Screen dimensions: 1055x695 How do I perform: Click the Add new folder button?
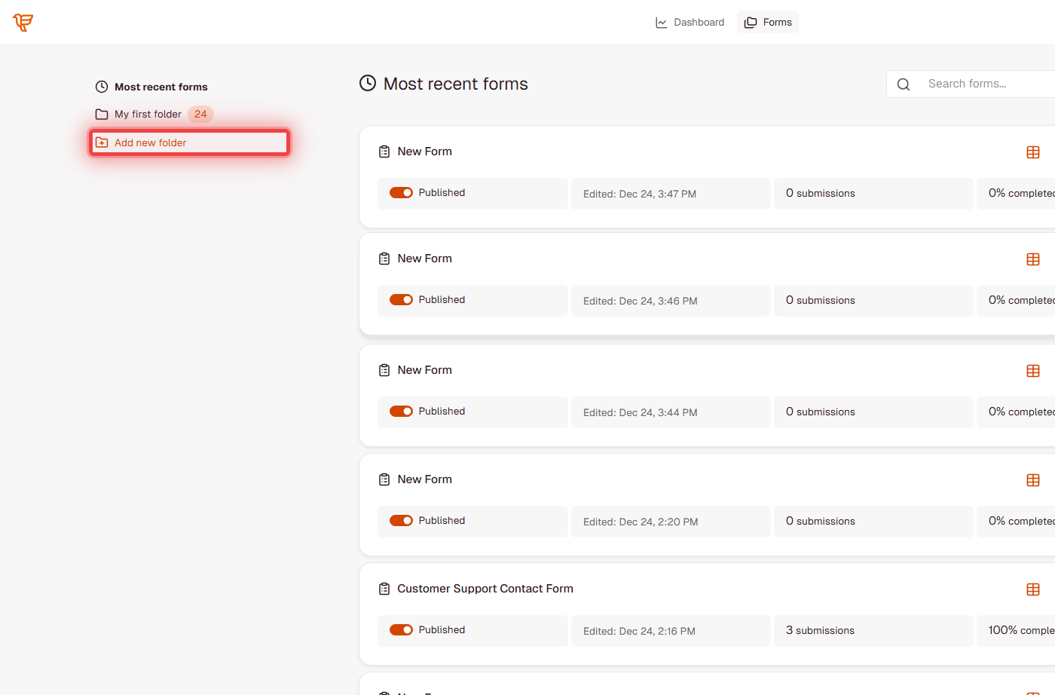(x=188, y=142)
